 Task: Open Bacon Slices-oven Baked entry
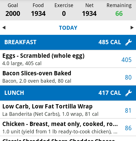68,77
